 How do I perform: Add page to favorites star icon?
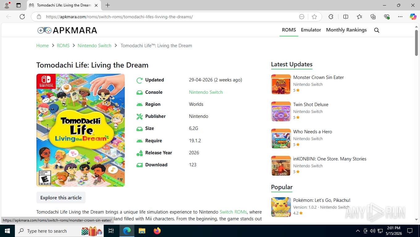(314, 17)
